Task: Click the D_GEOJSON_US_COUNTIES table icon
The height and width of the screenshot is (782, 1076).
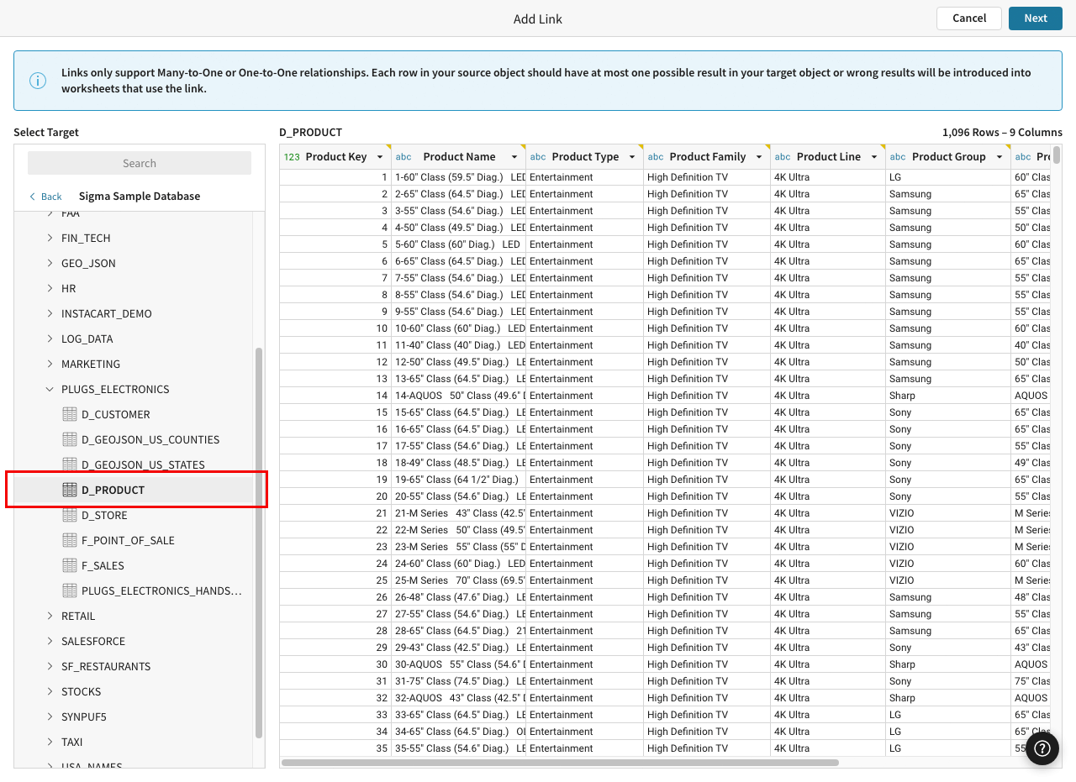Action: click(70, 439)
